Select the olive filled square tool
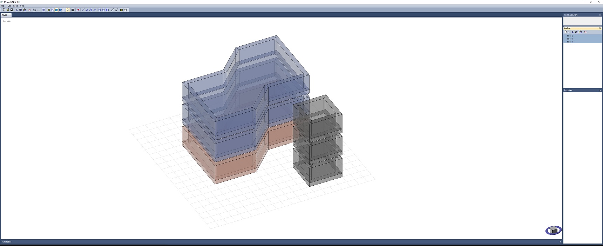Screen dimensions: 603x246 (x=121, y=10)
